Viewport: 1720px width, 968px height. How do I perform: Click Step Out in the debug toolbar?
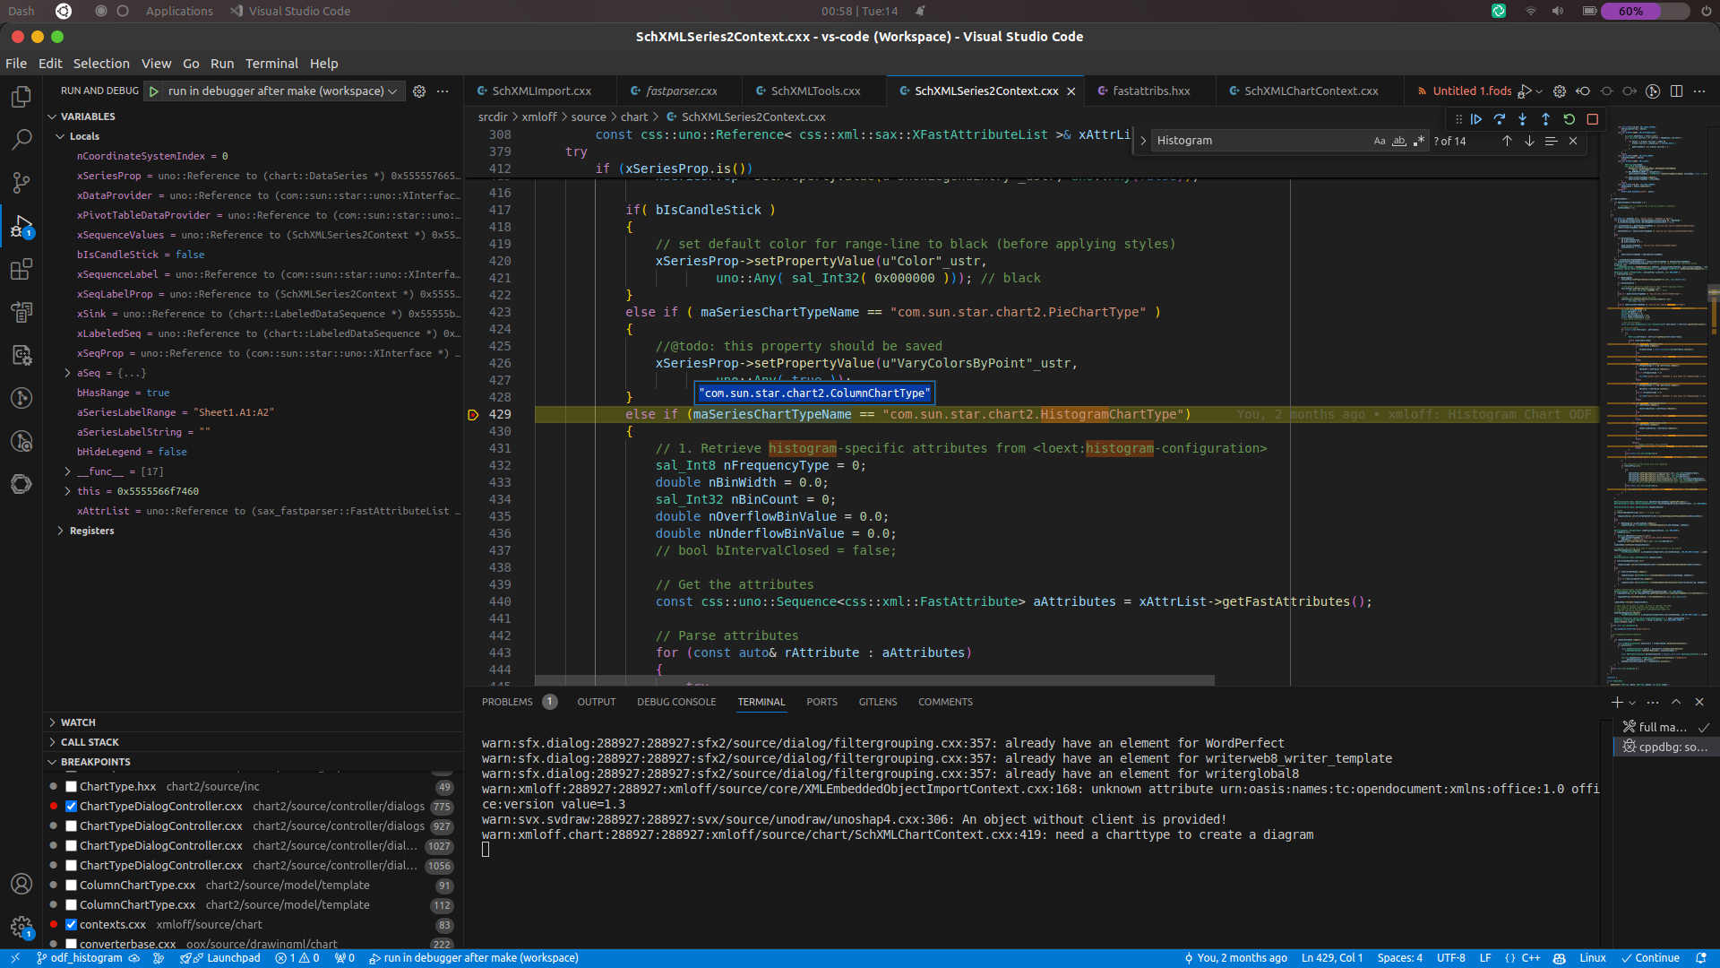click(1546, 119)
